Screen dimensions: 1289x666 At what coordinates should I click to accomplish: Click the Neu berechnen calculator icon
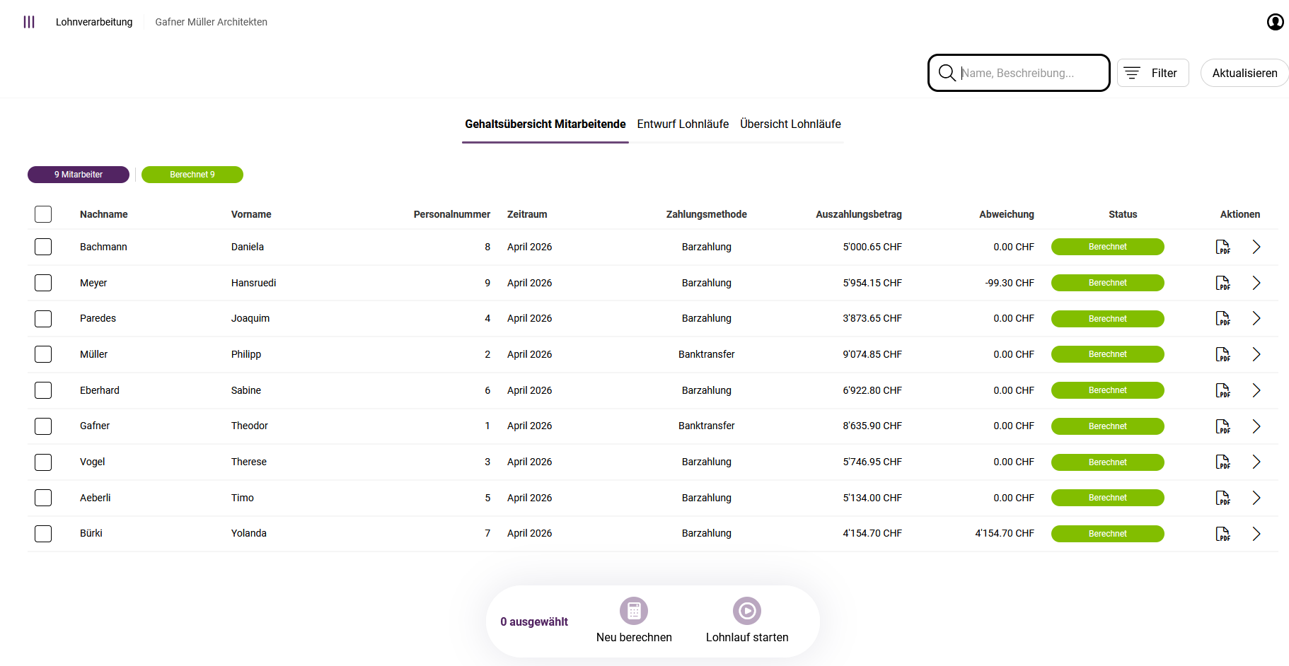pos(634,611)
